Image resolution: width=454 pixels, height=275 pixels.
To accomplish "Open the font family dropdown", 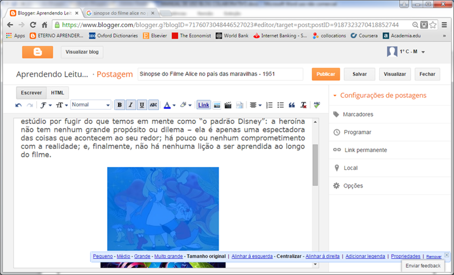I will pos(46,105).
